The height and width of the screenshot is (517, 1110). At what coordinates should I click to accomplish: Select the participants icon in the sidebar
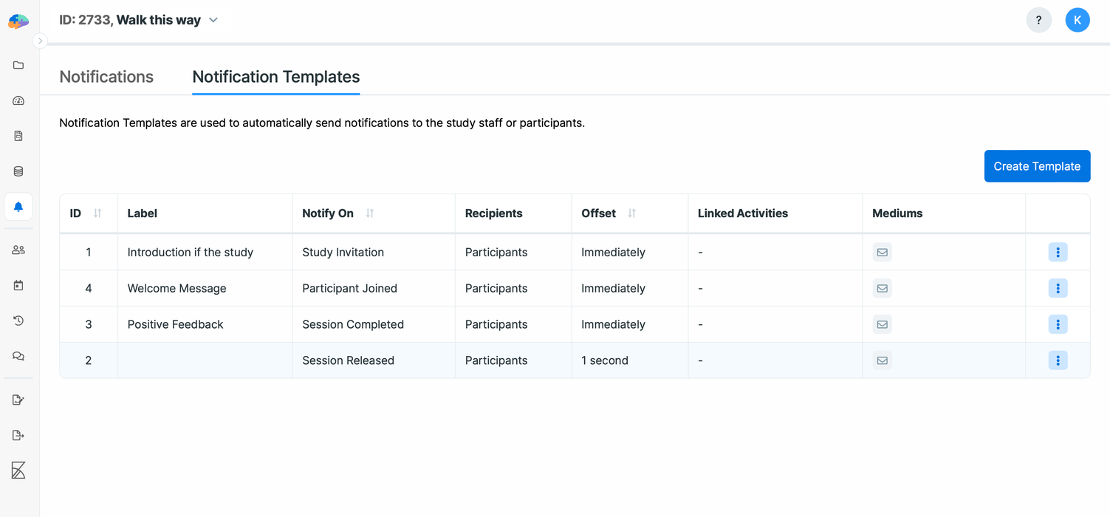coord(18,250)
